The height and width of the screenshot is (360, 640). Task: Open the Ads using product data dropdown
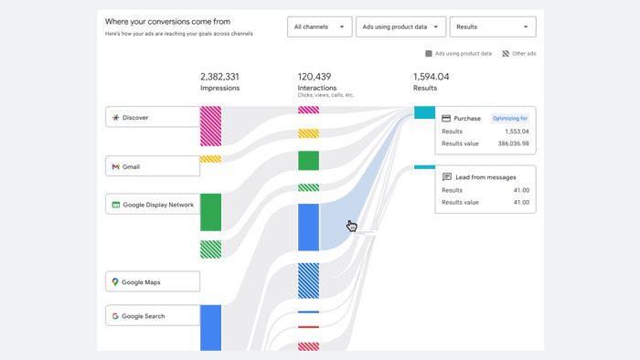[x=400, y=26]
